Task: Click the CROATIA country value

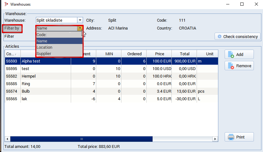Action: click(x=187, y=28)
